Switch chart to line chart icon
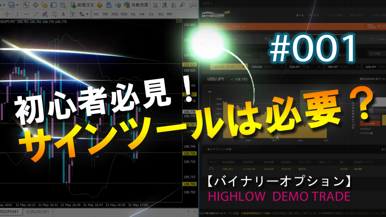The image size is (386, 217). click(x=174, y=5)
